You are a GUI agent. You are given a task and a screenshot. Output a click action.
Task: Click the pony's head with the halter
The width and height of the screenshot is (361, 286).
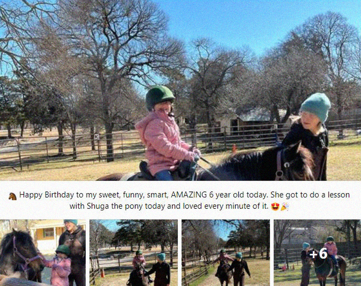(x=292, y=162)
